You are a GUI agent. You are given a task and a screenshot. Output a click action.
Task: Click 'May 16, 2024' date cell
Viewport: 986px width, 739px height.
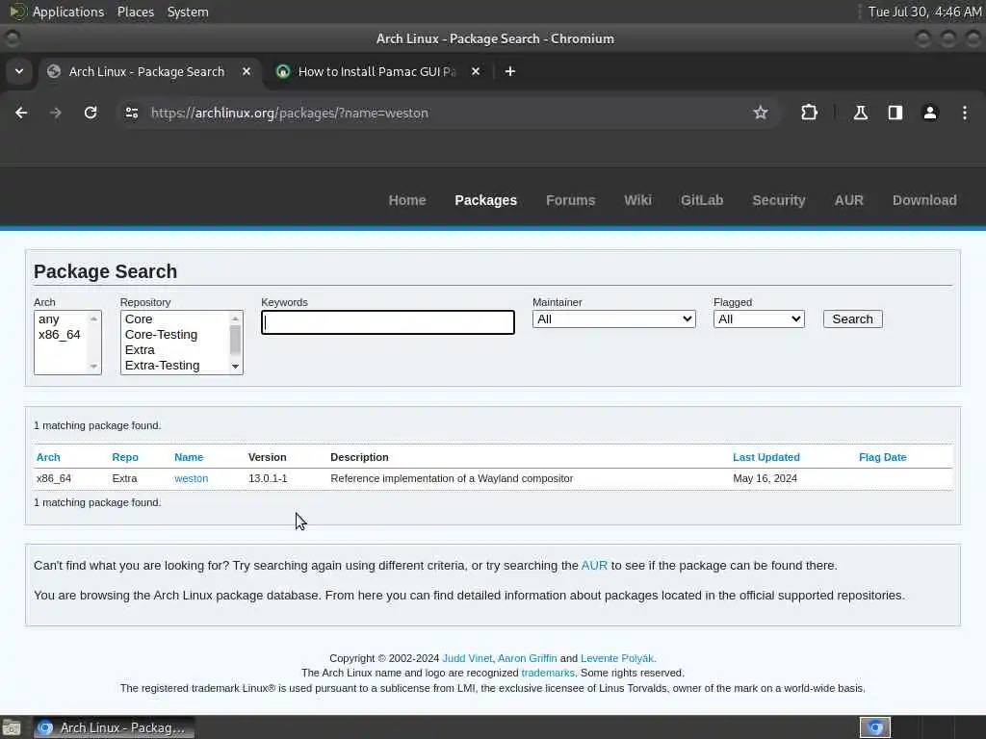tap(765, 479)
